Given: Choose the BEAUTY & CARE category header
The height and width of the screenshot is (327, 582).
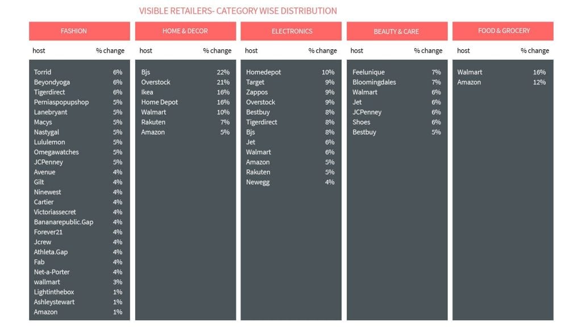Looking at the screenshot, I should [396, 31].
